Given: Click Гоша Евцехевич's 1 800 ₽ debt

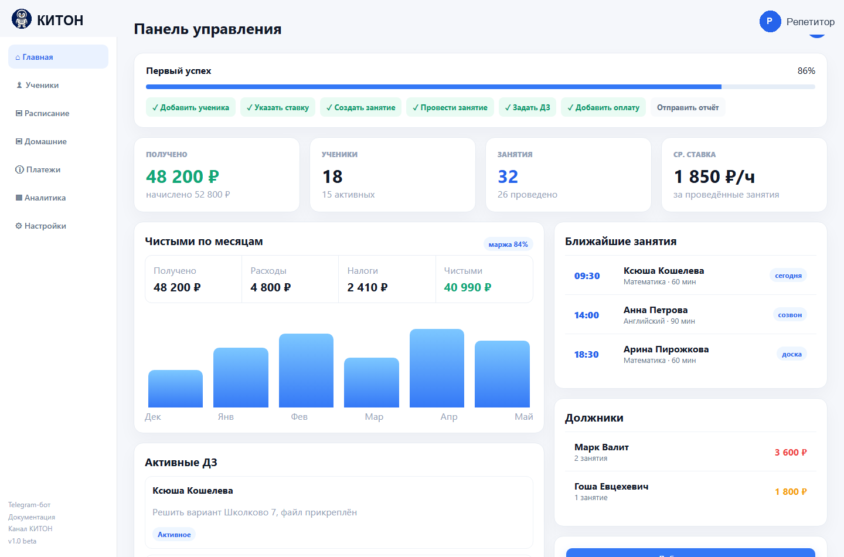Looking at the screenshot, I should click(x=791, y=492).
